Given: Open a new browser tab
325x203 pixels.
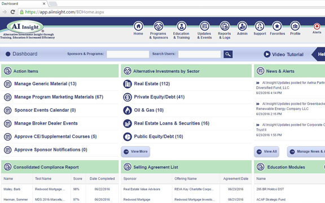Looking at the screenshot, I should (x=53, y=3).
